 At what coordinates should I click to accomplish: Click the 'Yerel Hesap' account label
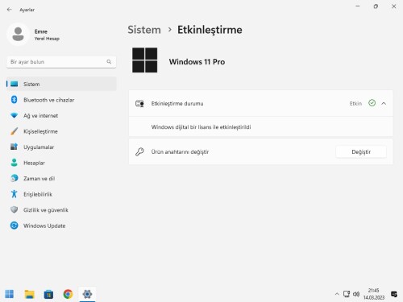47,39
